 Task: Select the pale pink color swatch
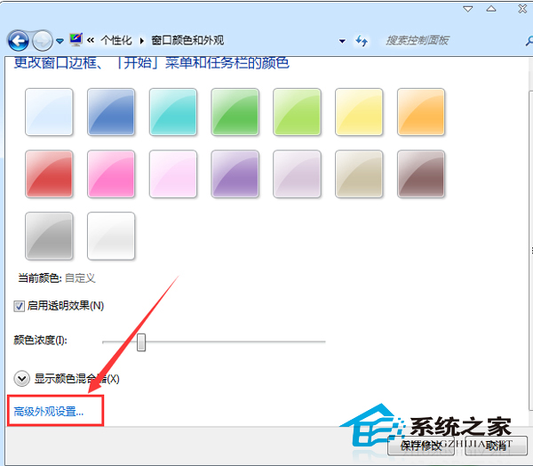(x=173, y=174)
